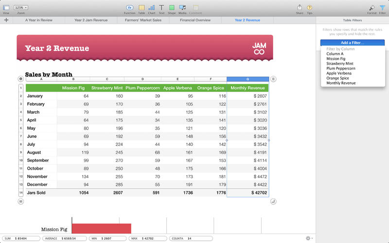Viewport: 389px width, 243px height.
Task: Click the Share icon
Action: pyautogui.click(x=300, y=7)
